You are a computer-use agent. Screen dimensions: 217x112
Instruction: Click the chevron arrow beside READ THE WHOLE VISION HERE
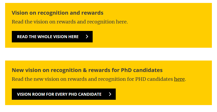click(87, 37)
